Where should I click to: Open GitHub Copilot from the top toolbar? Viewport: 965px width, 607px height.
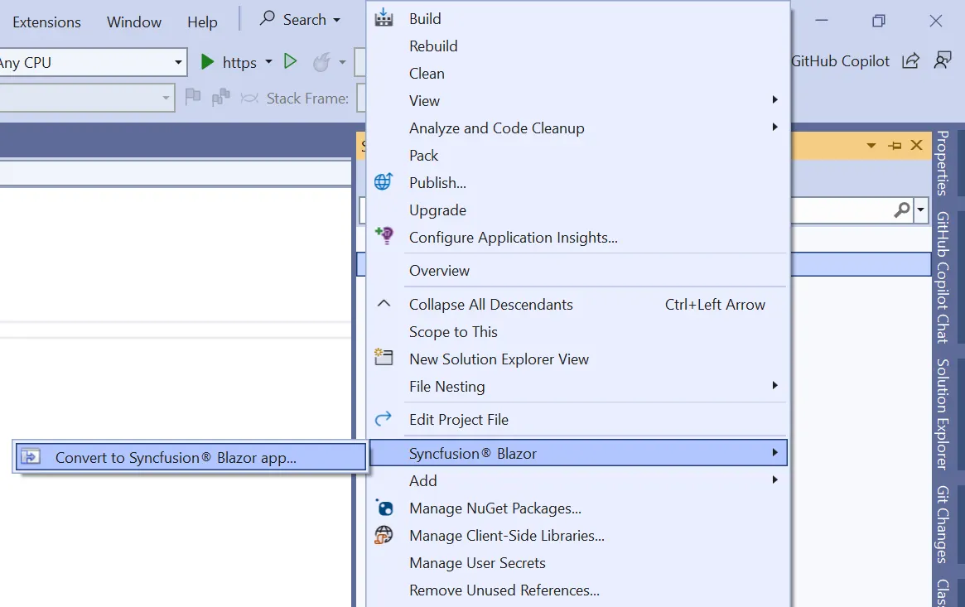click(x=840, y=60)
